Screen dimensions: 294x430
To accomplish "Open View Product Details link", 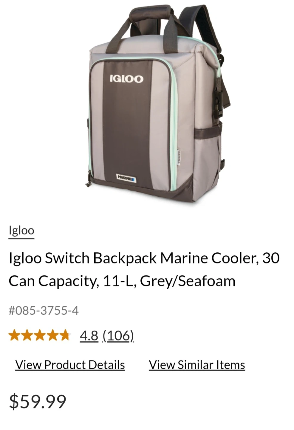I will point(70,365).
